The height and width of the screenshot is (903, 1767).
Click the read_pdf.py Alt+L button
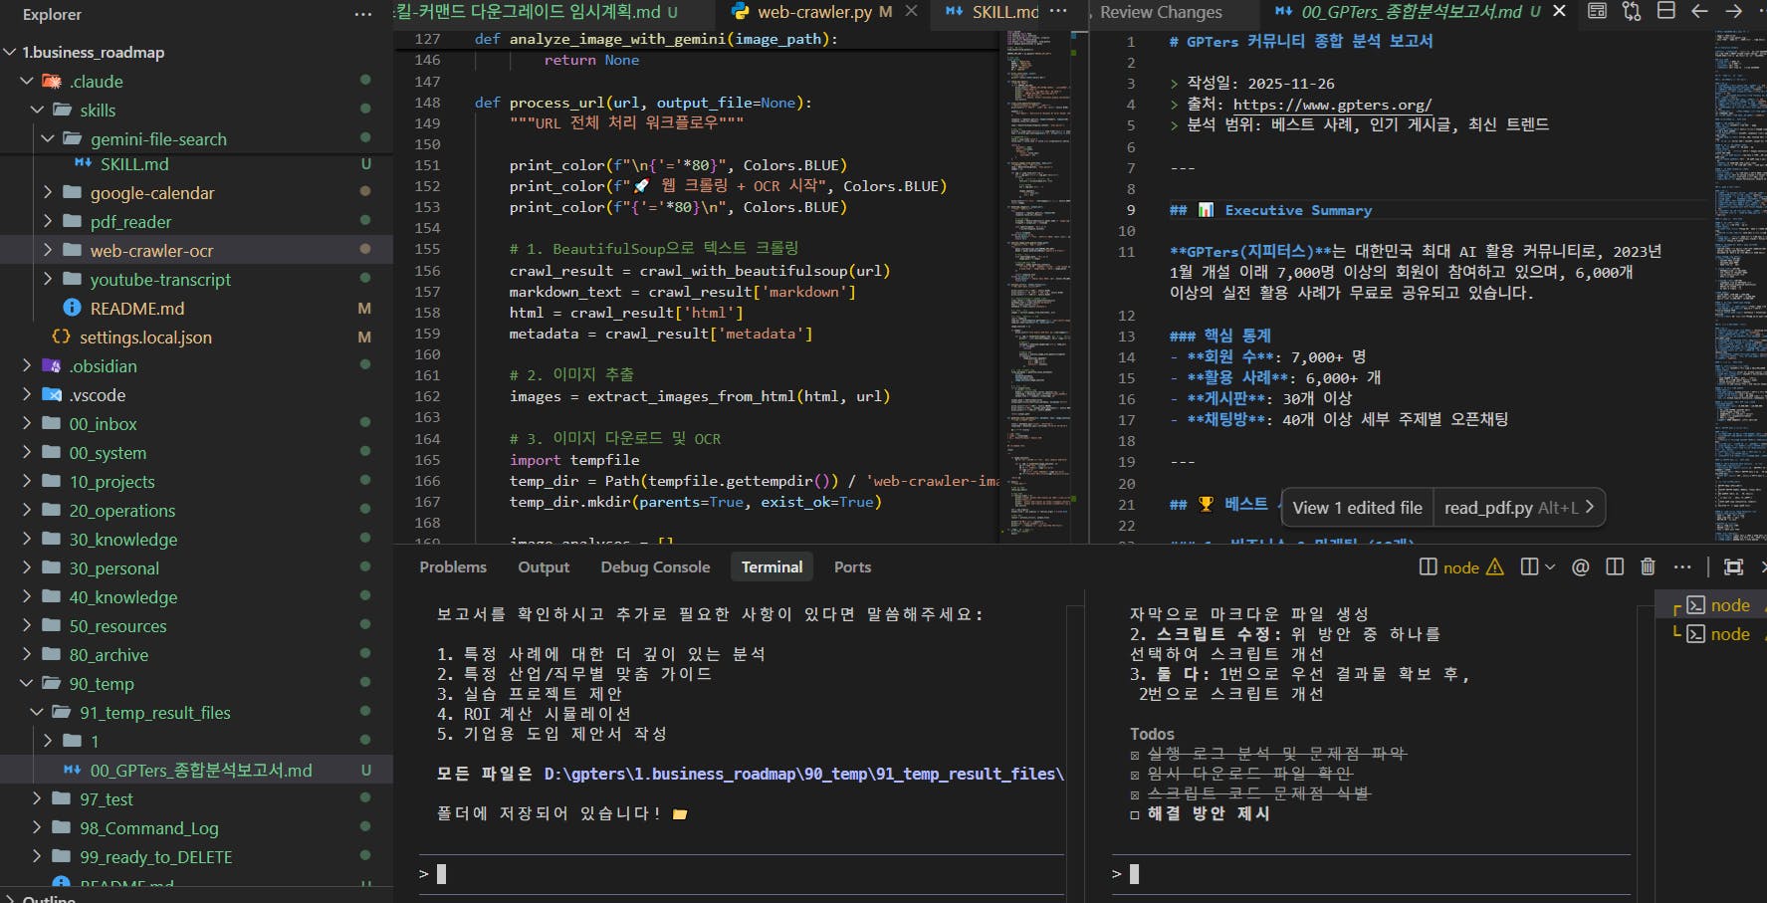[1519, 508]
